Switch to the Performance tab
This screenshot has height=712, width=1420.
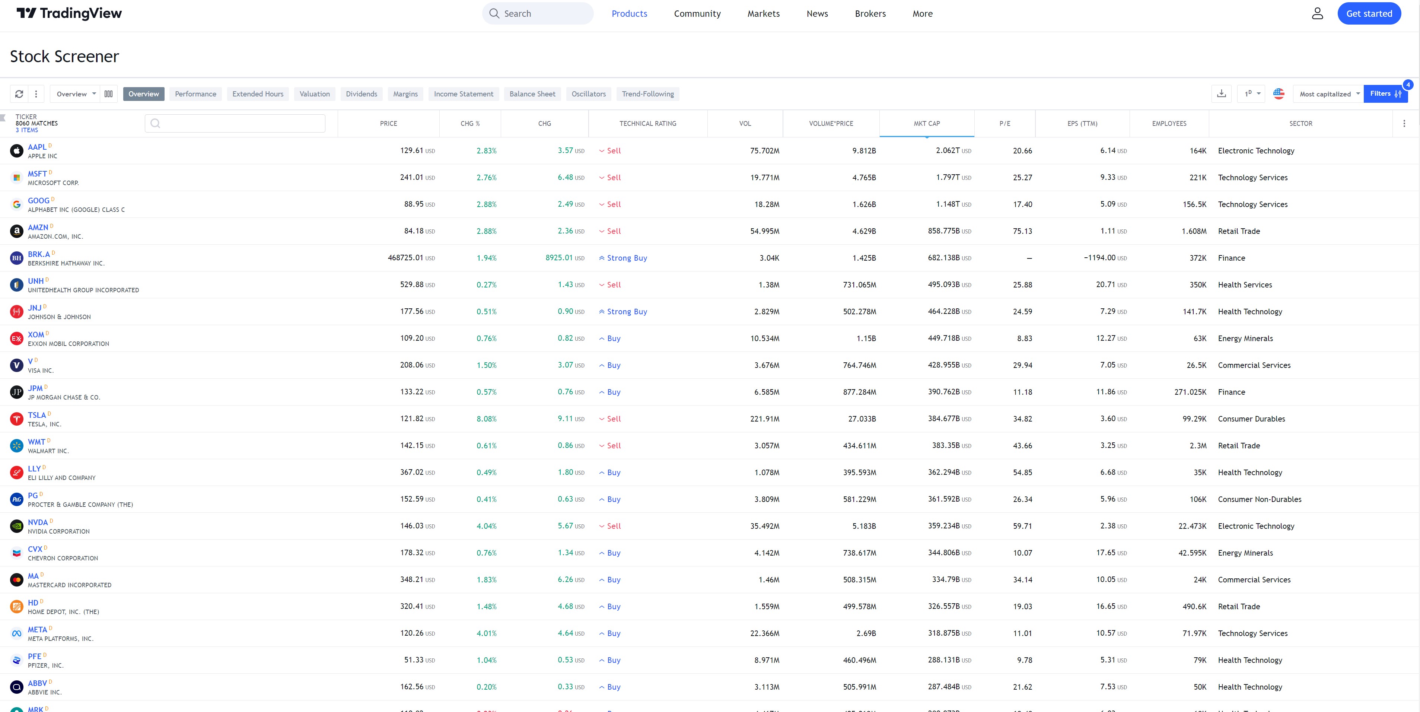(195, 94)
